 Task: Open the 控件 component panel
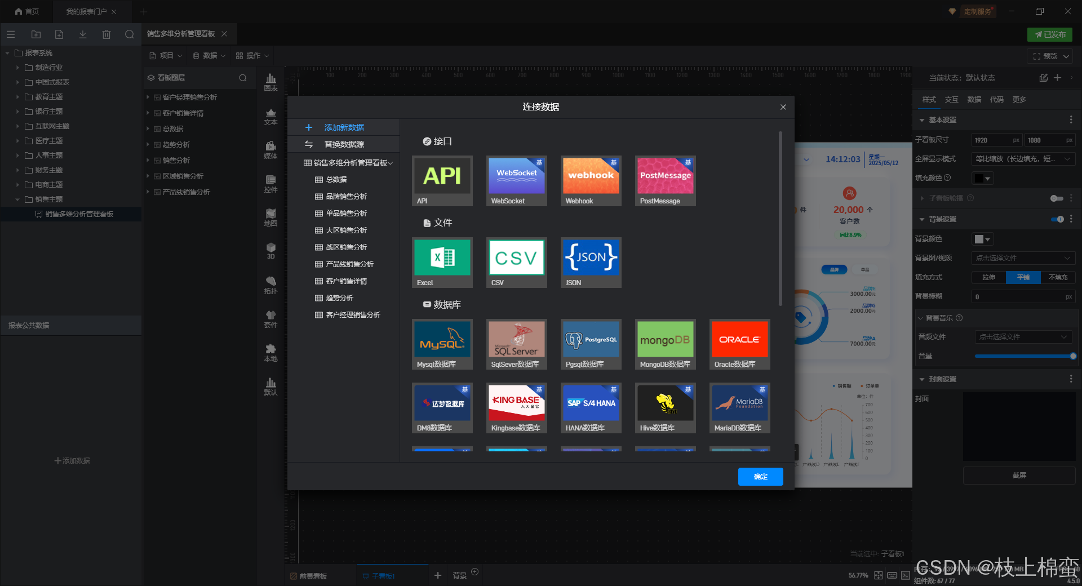tap(270, 184)
